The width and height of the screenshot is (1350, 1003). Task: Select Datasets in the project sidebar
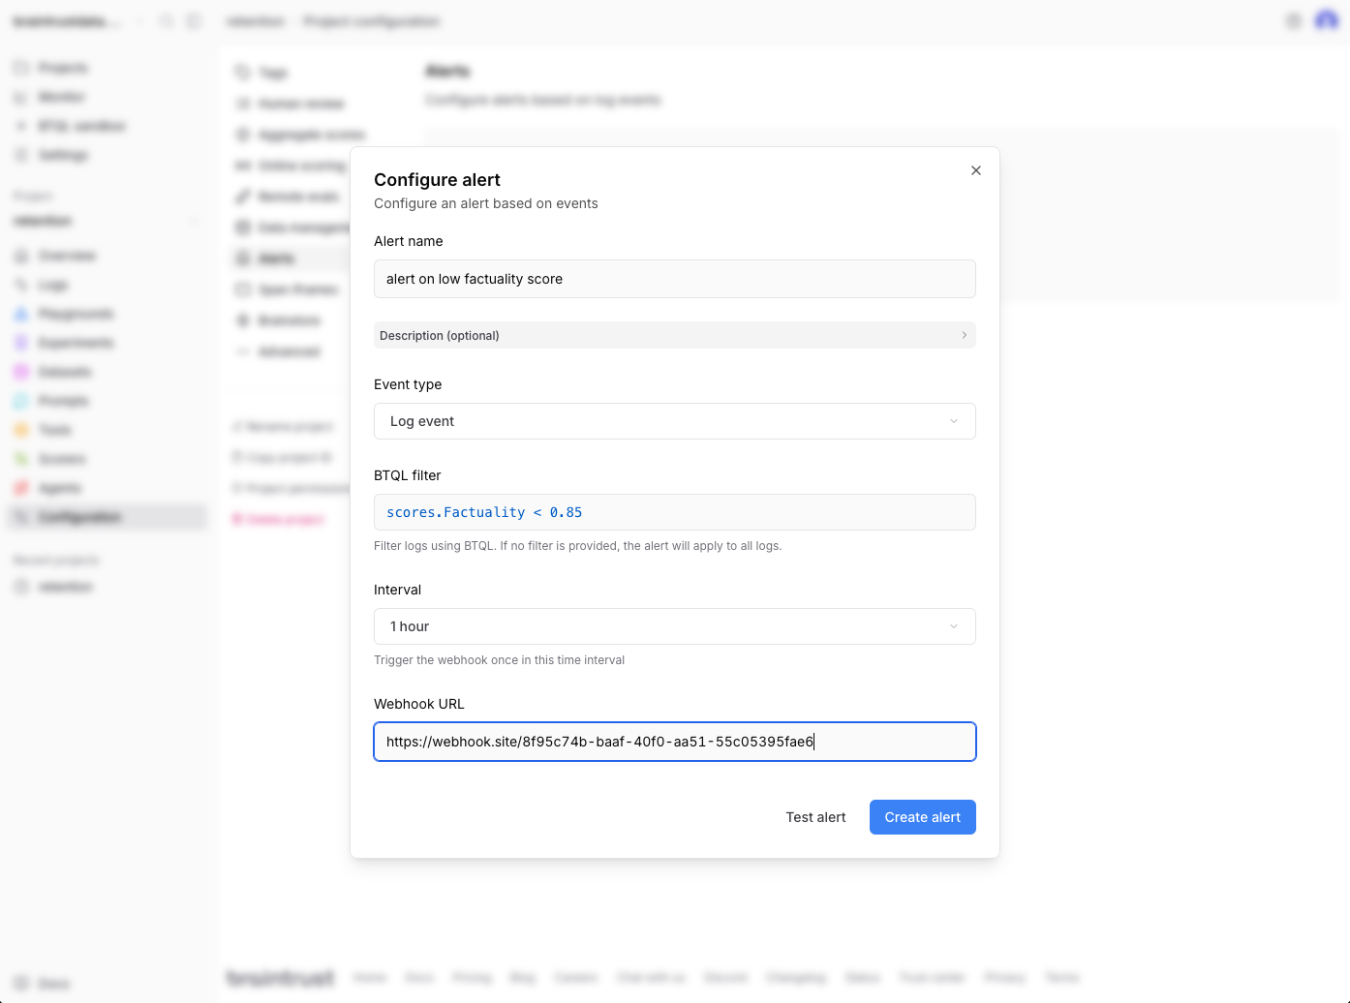pyautogui.click(x=65, y=372)
